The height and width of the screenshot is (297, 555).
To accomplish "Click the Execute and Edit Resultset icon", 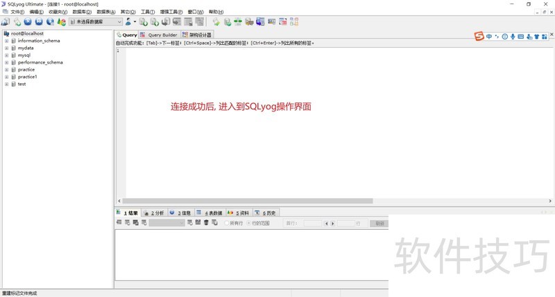I will 50,22.
